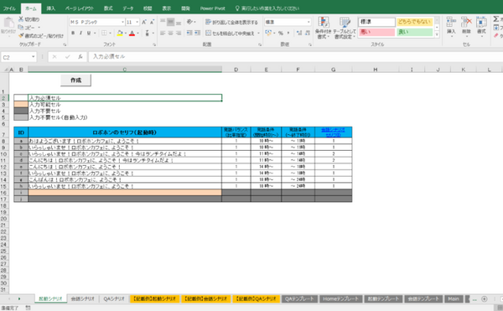This screenshot has height=311, width=503.
Task: Click the 作成 button on sheet
Action: 75,80
